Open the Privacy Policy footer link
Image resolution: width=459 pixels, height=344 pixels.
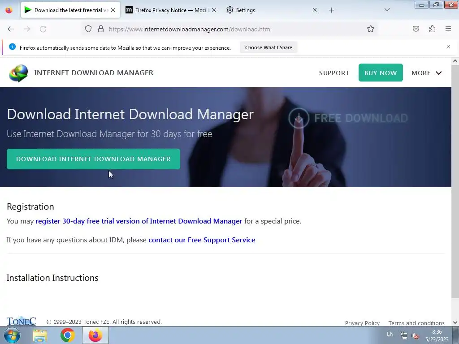click(362, 323)
